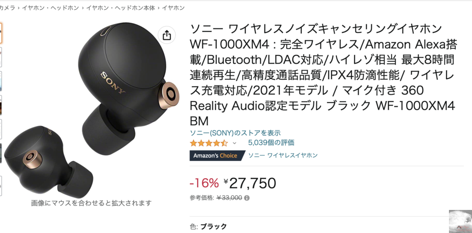The height and width of the screenshot is (233, 472).
Task: Click the info icon beside 参考価格
Action: (247, 198)
